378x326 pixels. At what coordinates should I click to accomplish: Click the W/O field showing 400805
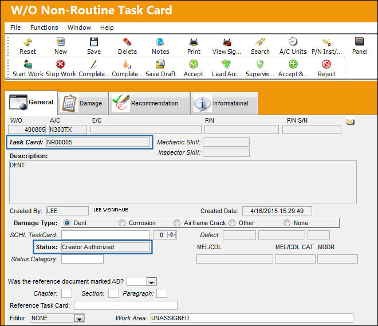[27, 129]
